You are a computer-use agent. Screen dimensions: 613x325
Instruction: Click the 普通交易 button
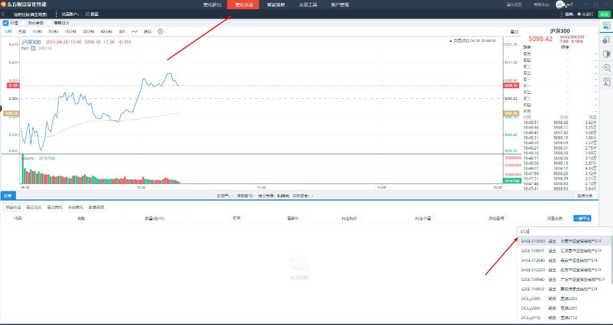pos(585,196)
